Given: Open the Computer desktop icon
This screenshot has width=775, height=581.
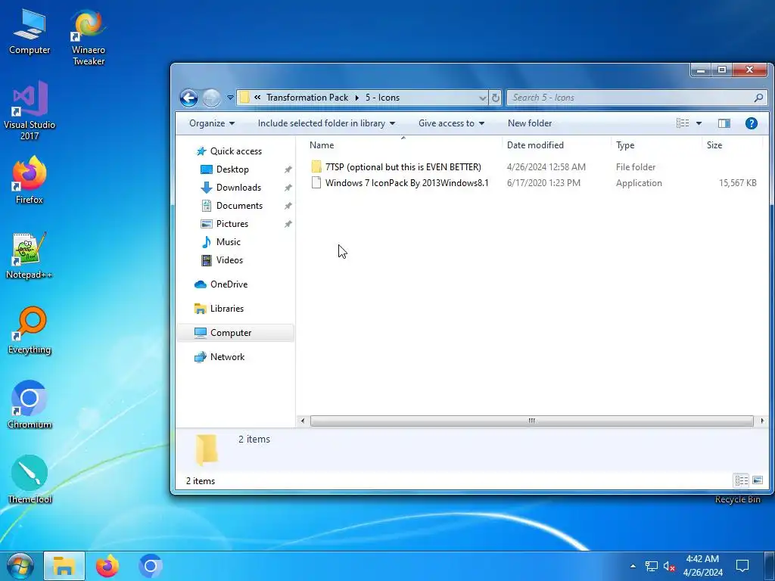Looking at the screenshot, I should point(30,32).
